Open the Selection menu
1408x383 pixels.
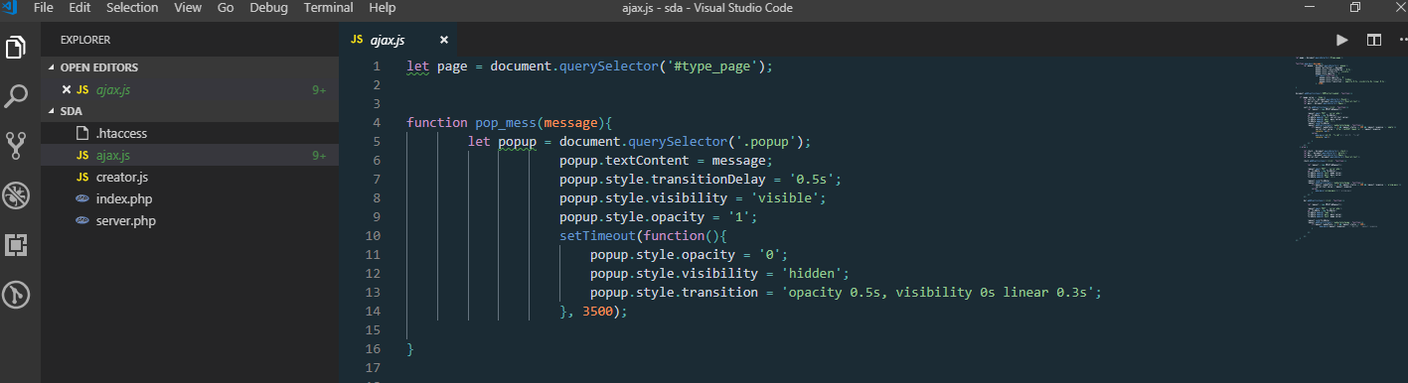coord(132,8)
